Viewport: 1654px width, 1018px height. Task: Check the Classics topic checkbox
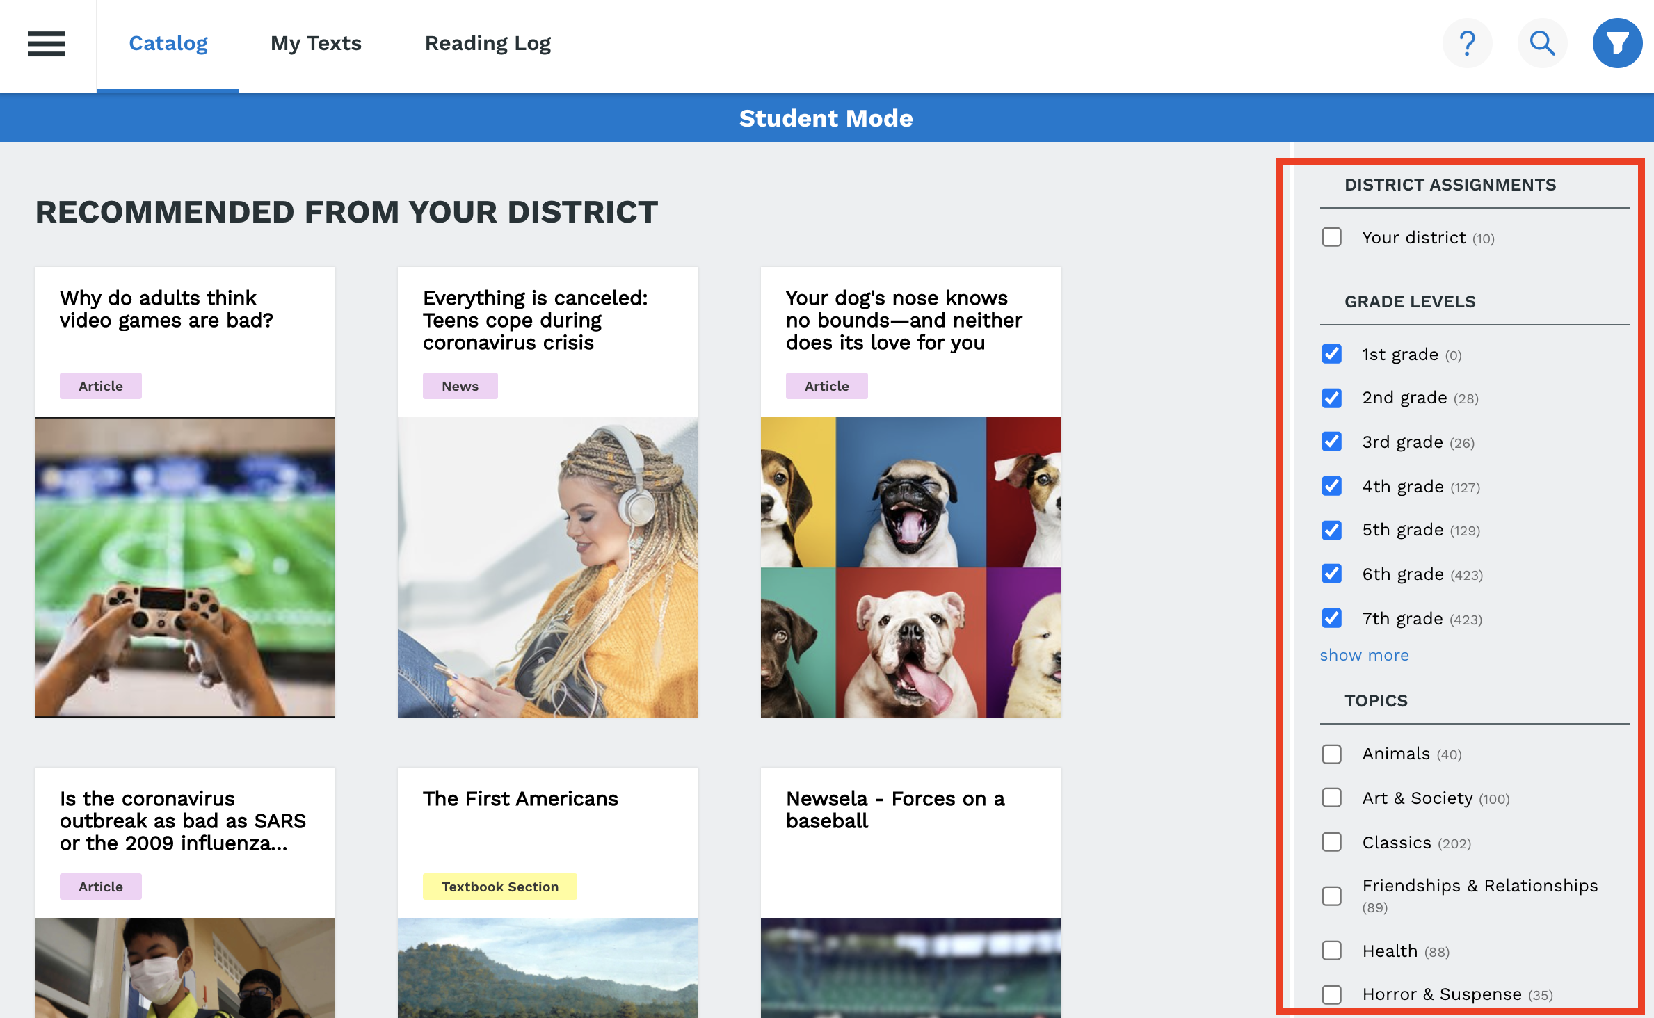(1331, 843)
